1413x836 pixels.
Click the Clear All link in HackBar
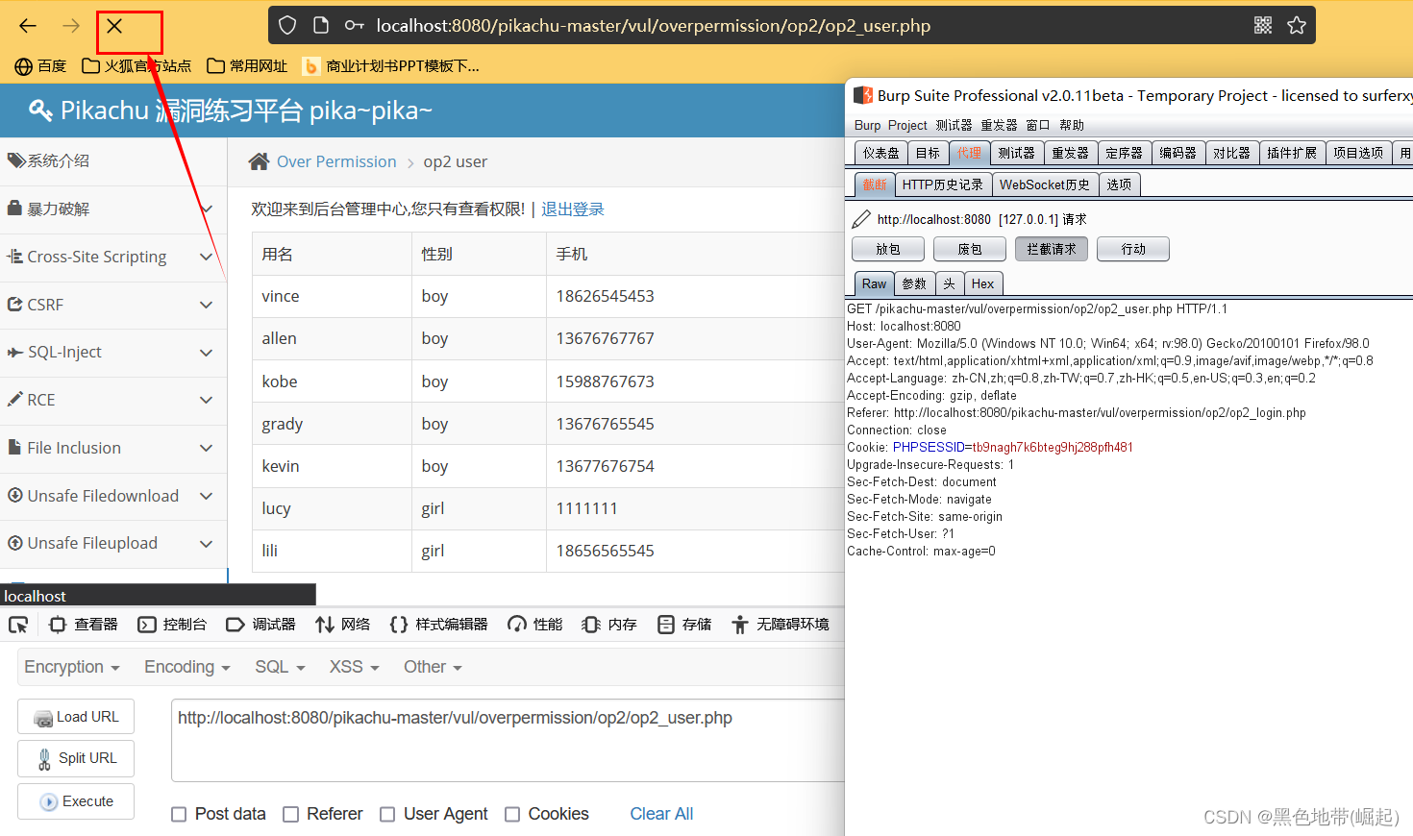pyautogui.click(x=661, y=814)
